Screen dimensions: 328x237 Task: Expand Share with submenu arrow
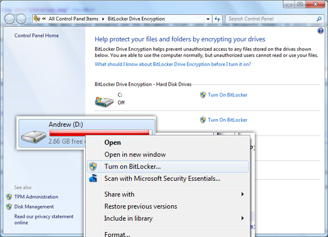point(242,194)
